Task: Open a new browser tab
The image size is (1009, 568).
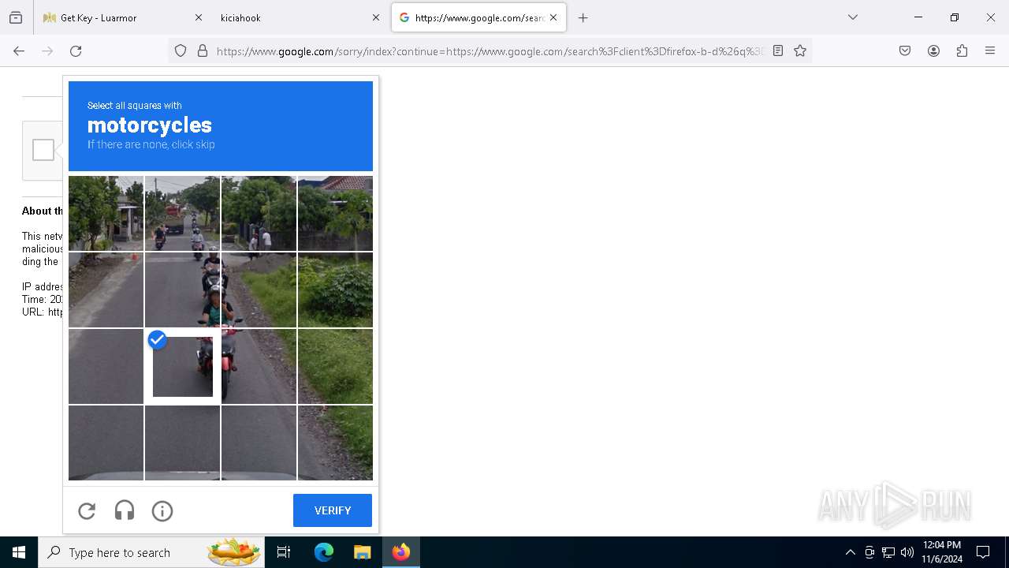Action: click(x=583, y=17)
